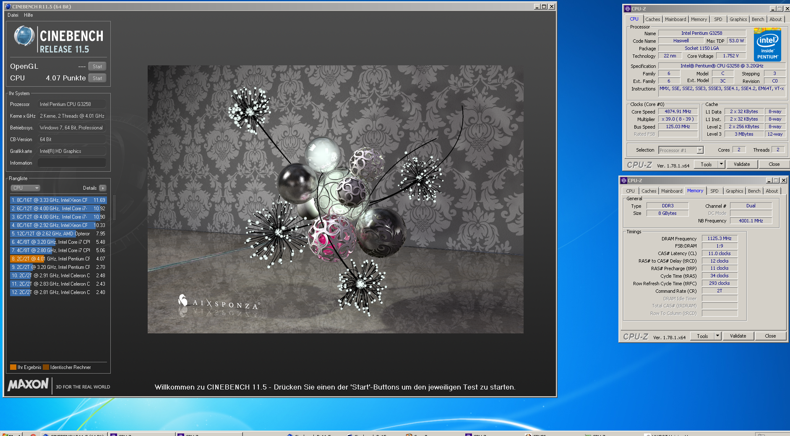This screenshot has width=790, height=436.
Task: Click the Intel Pentium logo in CPU-Z
Action: click(767, 44)
